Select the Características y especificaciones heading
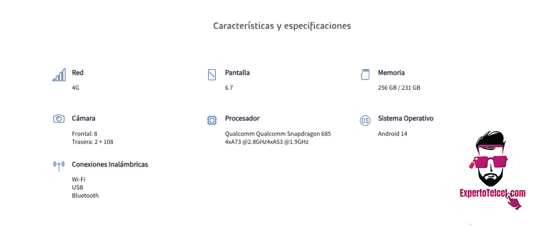The image size is (560, 226). [x=282, y=26]
